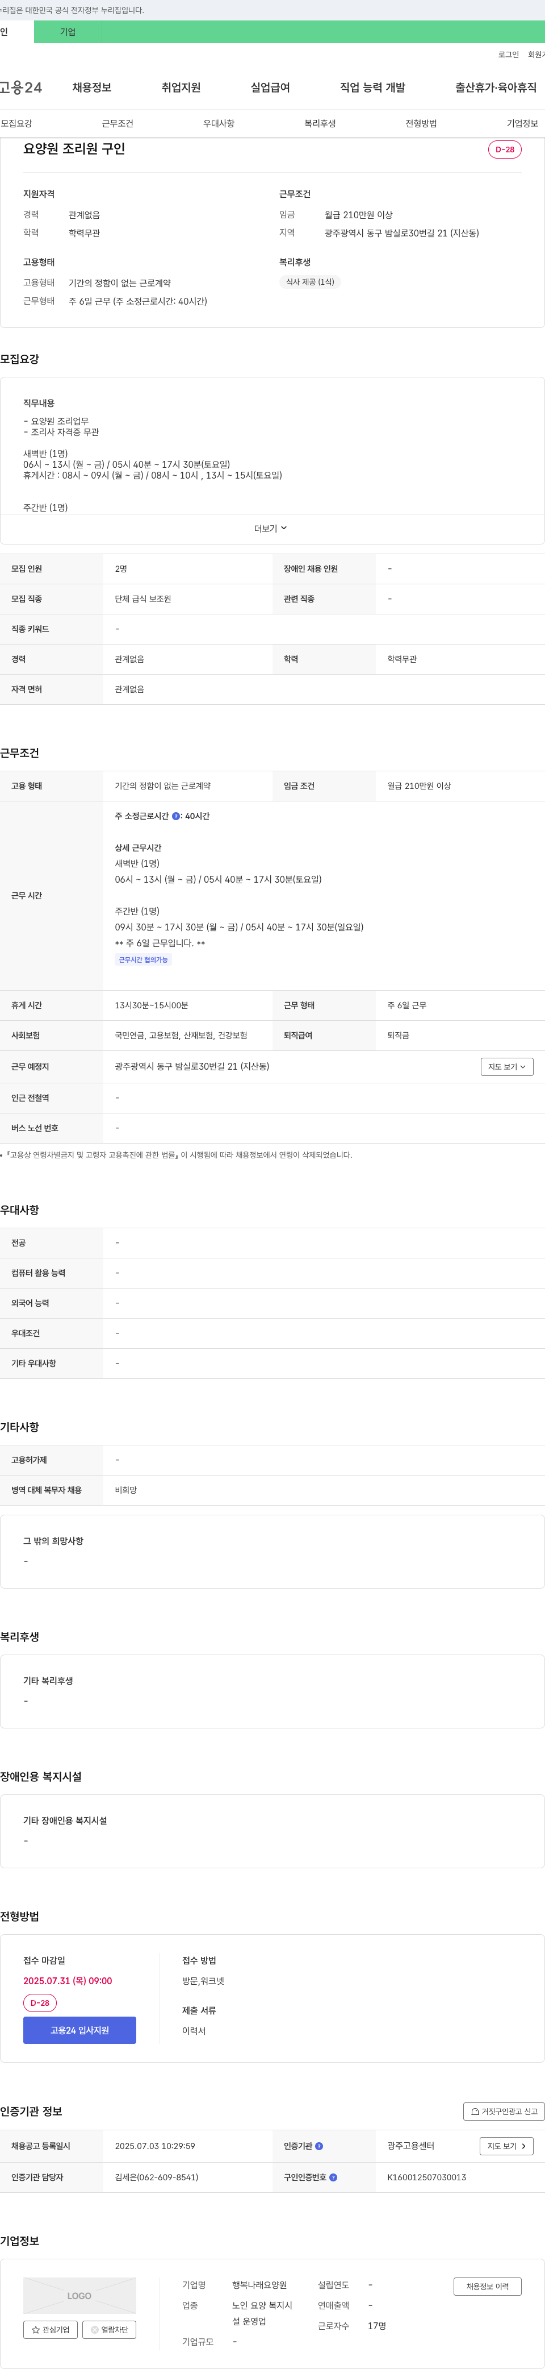545x2369 pixels.
Task: Click the deadline 2025.07.31 (목) 09:00
Action: (x=67, y=1981)
